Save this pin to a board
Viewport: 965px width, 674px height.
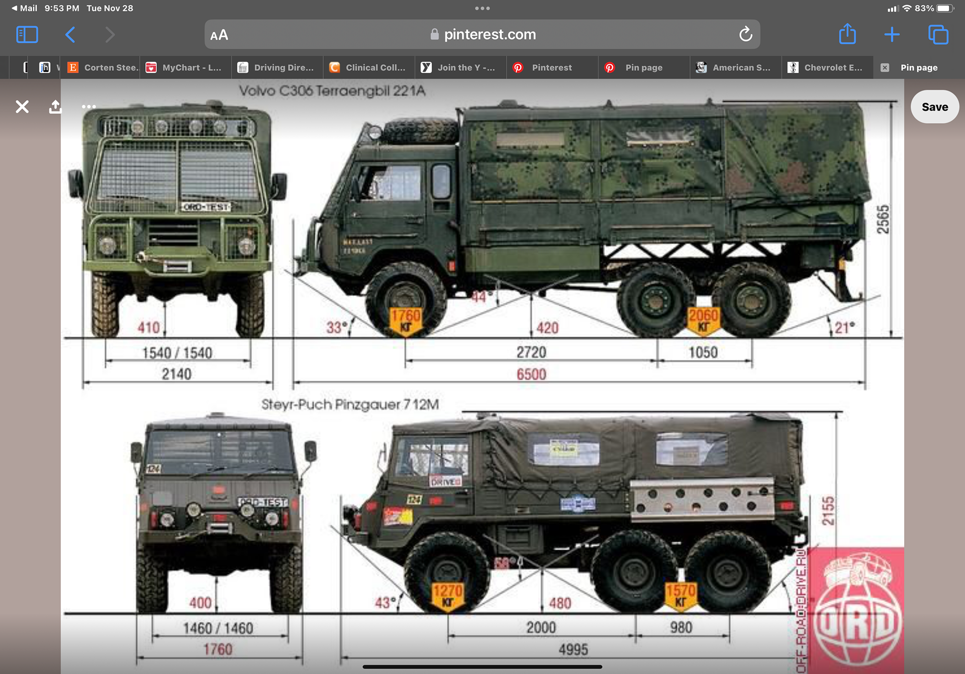[934, 107]
